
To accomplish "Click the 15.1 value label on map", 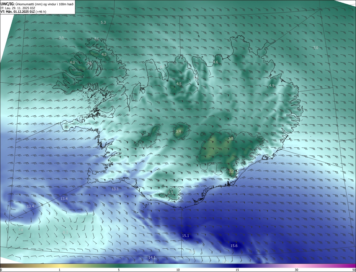I will pos(186,236).
